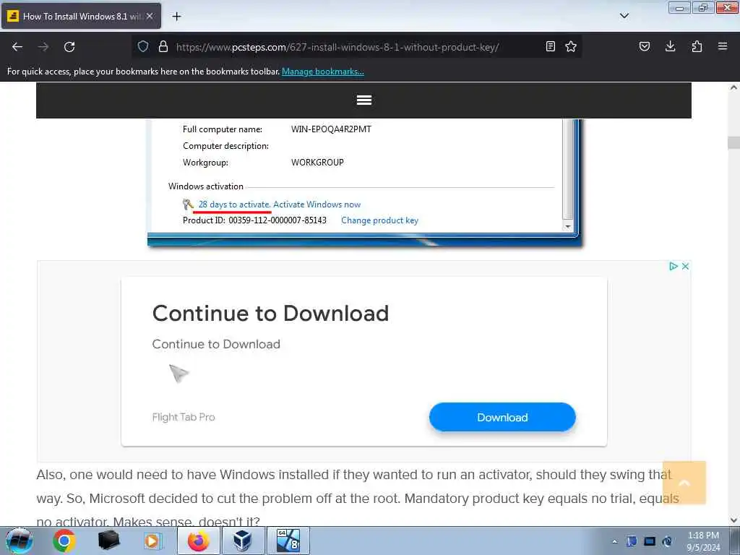Bookmark this page with the star

click(x=571, y=46)
